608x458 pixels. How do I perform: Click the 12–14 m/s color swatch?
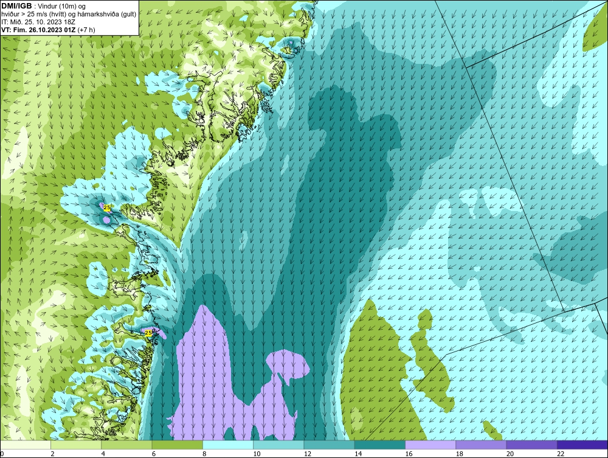[329, 445]
